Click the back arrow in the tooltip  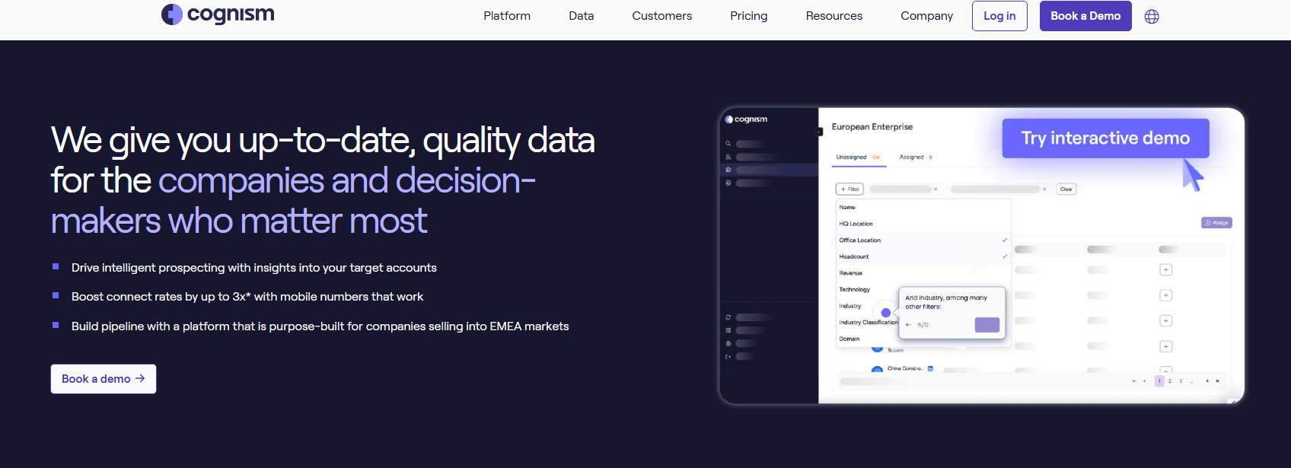(908, 325)
